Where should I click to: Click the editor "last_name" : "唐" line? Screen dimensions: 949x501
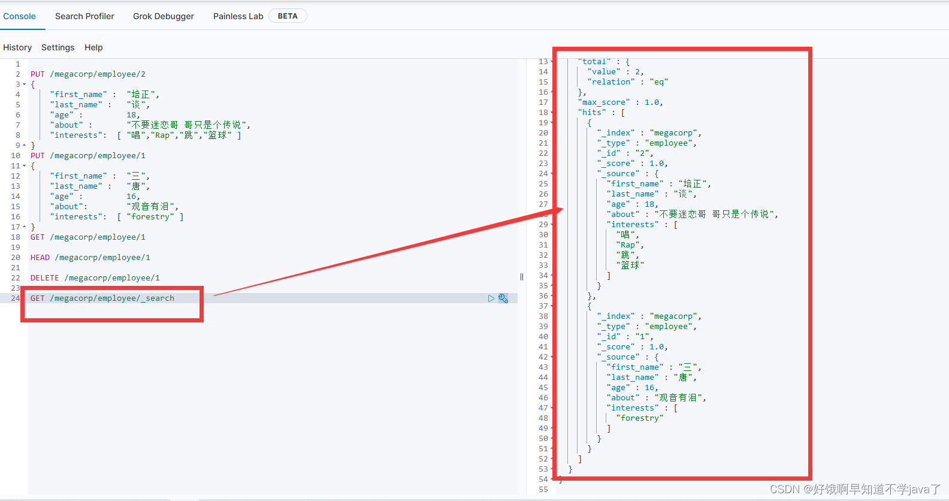pos(99,186)
